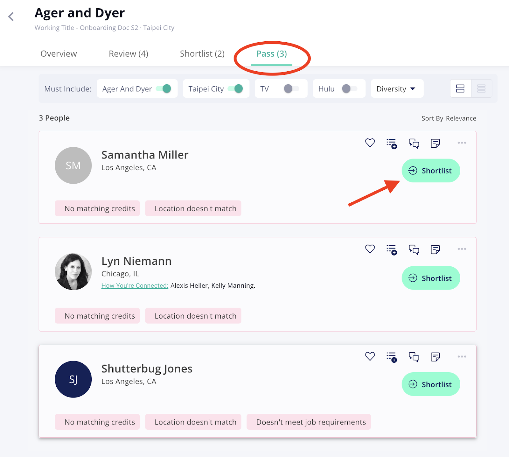
Task: Open notes icon on Lyn Niemann card
Action: point(435,250)
